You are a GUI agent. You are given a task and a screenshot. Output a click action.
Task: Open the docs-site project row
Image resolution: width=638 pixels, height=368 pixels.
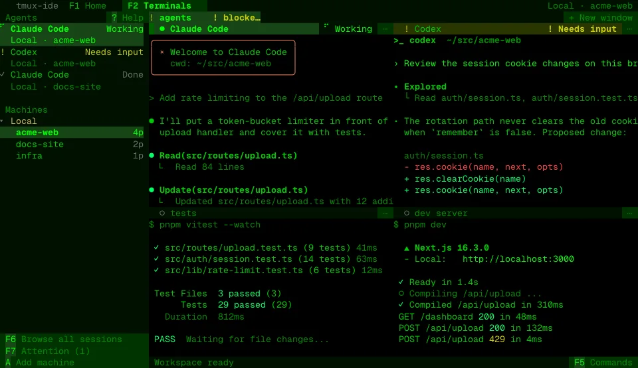point(72,144)
